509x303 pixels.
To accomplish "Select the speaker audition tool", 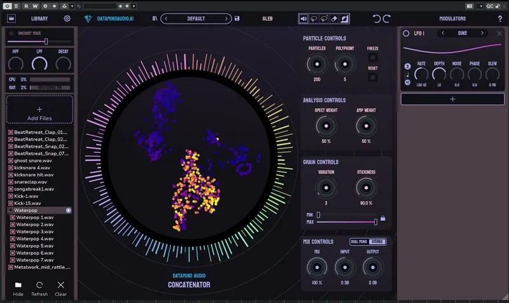I will click(x=304, y=19).
